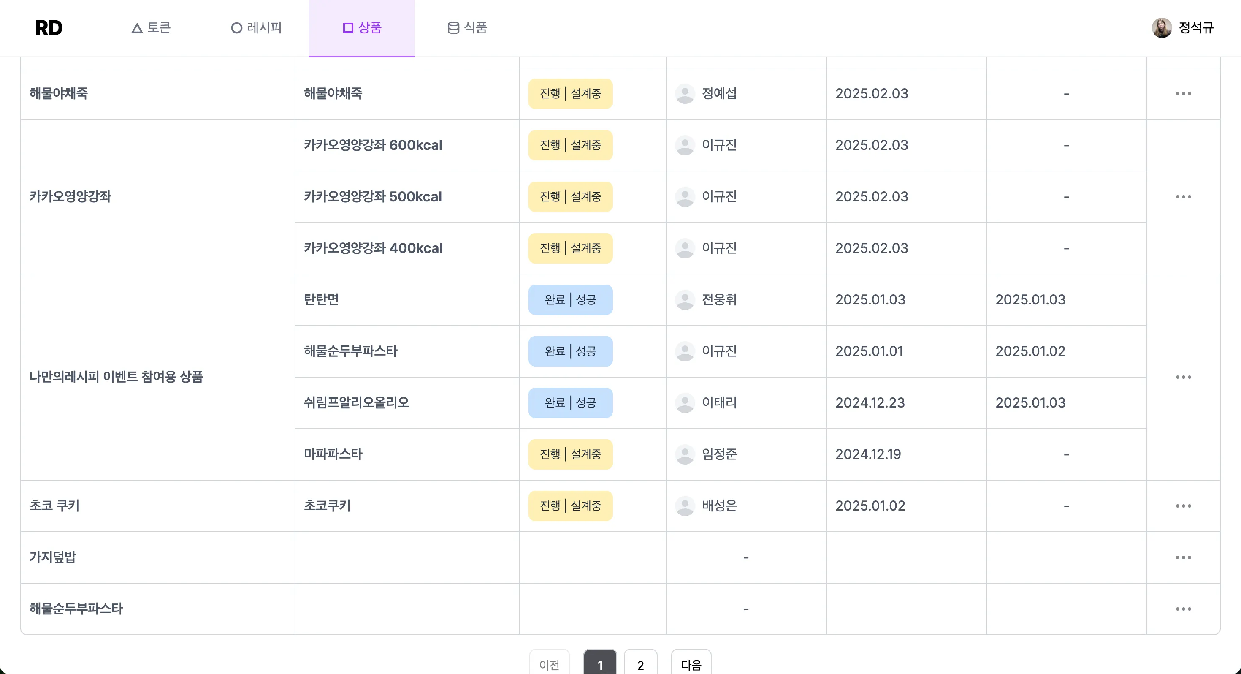The image size is (1241, 674).
Task: Open more options for 카카오영양강좌 group
Action: 1183,197
